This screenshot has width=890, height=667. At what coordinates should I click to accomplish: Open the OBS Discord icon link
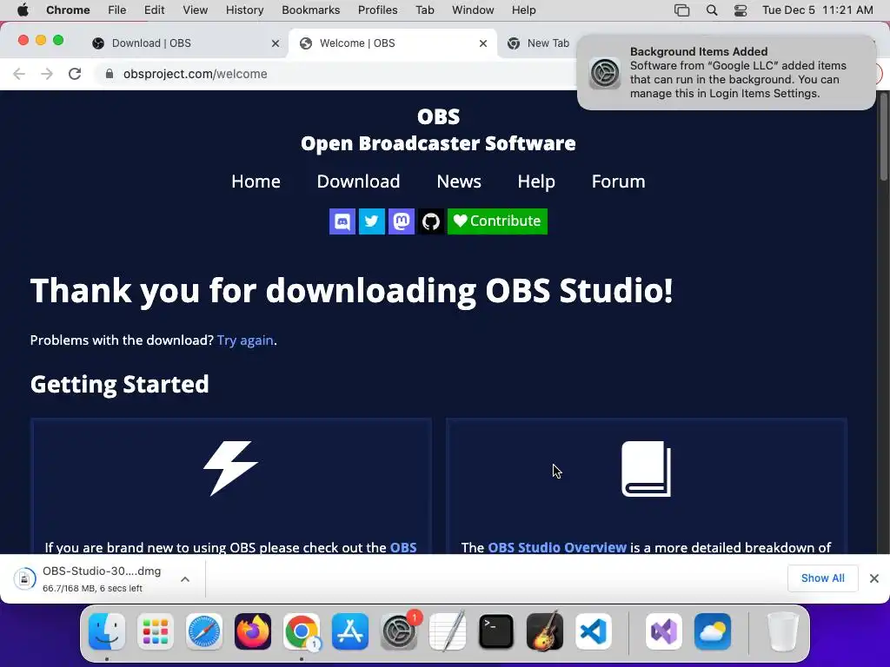342,221
